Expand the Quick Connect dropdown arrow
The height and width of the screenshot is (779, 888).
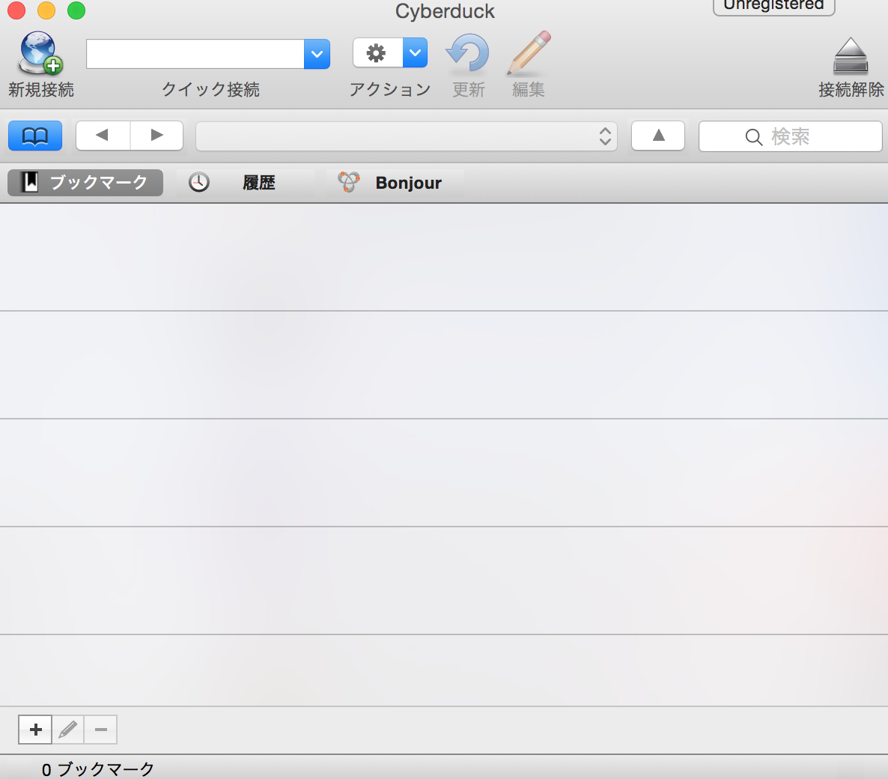tap(317, 54)
